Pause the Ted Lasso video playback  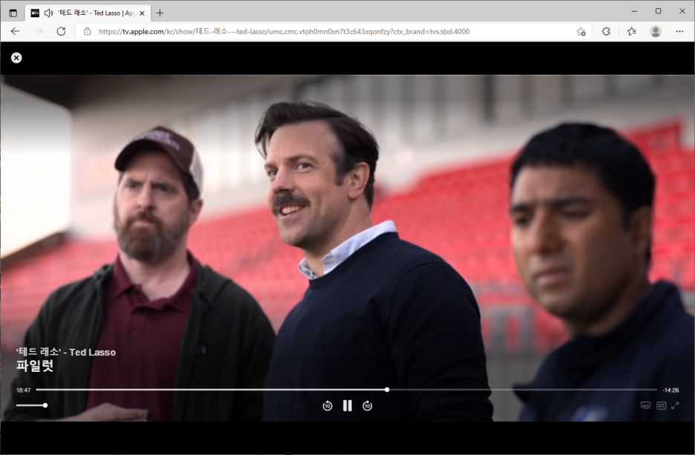pyautogui.click(x=347, y=406)
